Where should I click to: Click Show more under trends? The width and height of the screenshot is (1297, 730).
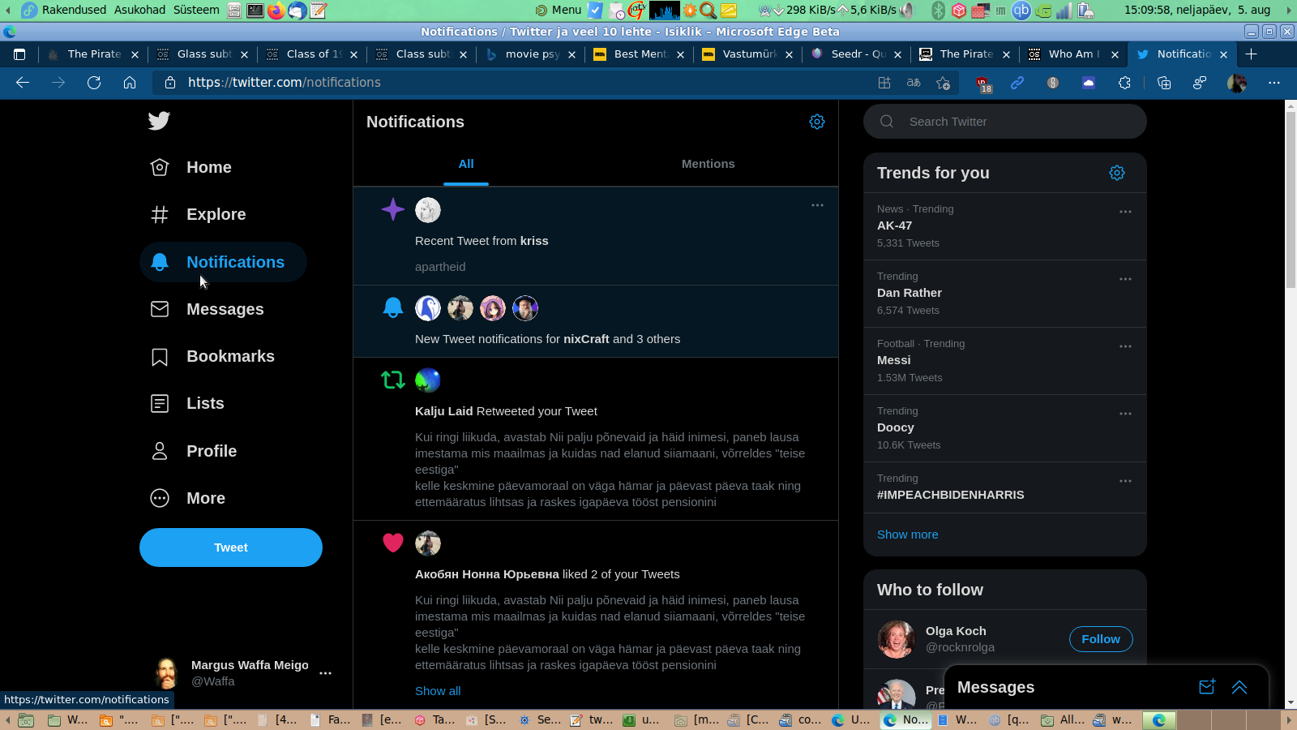(x=908, y=535)
